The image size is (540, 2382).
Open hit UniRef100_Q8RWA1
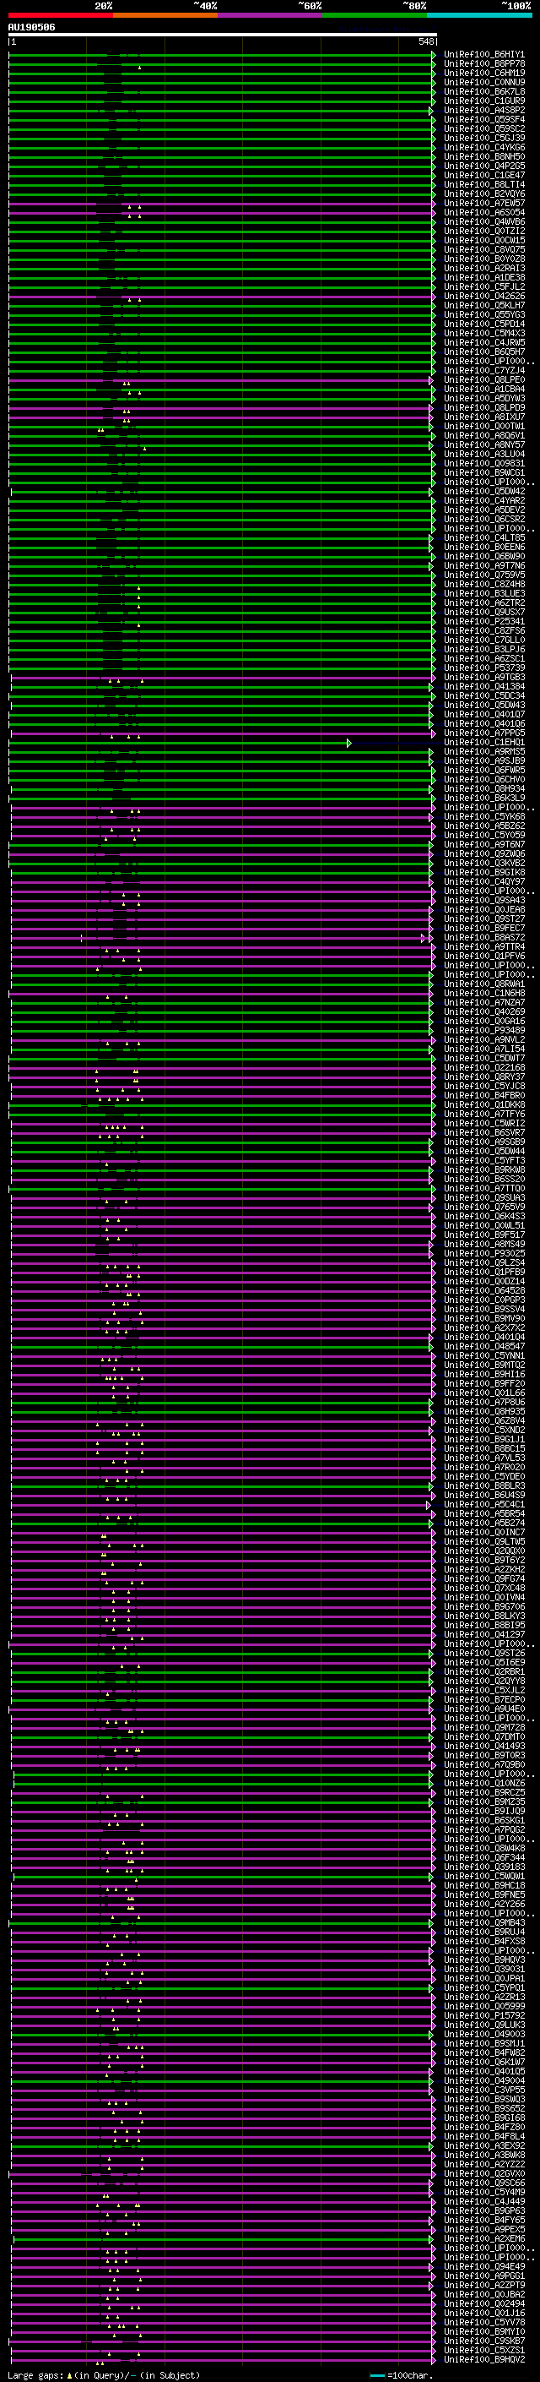pyautogui.click(x=483, y=984)
